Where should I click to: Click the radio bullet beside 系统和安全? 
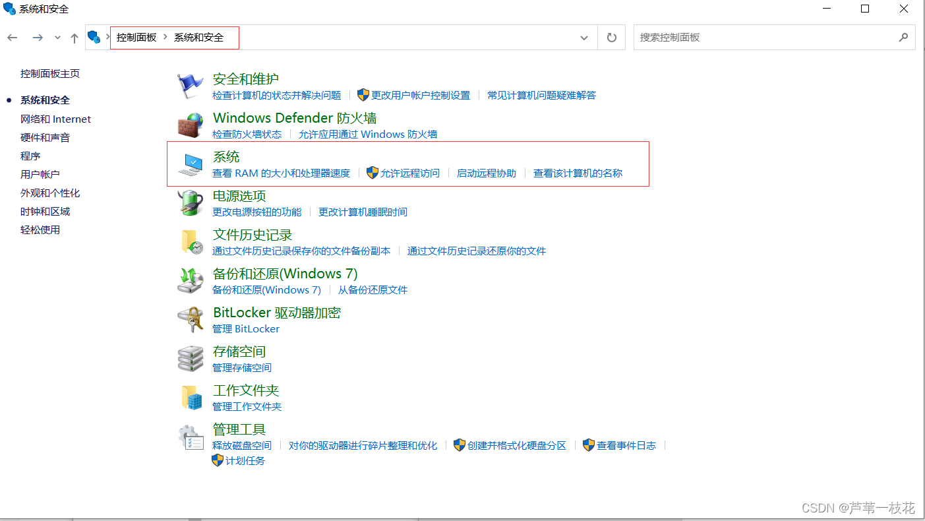click(8, 100)
